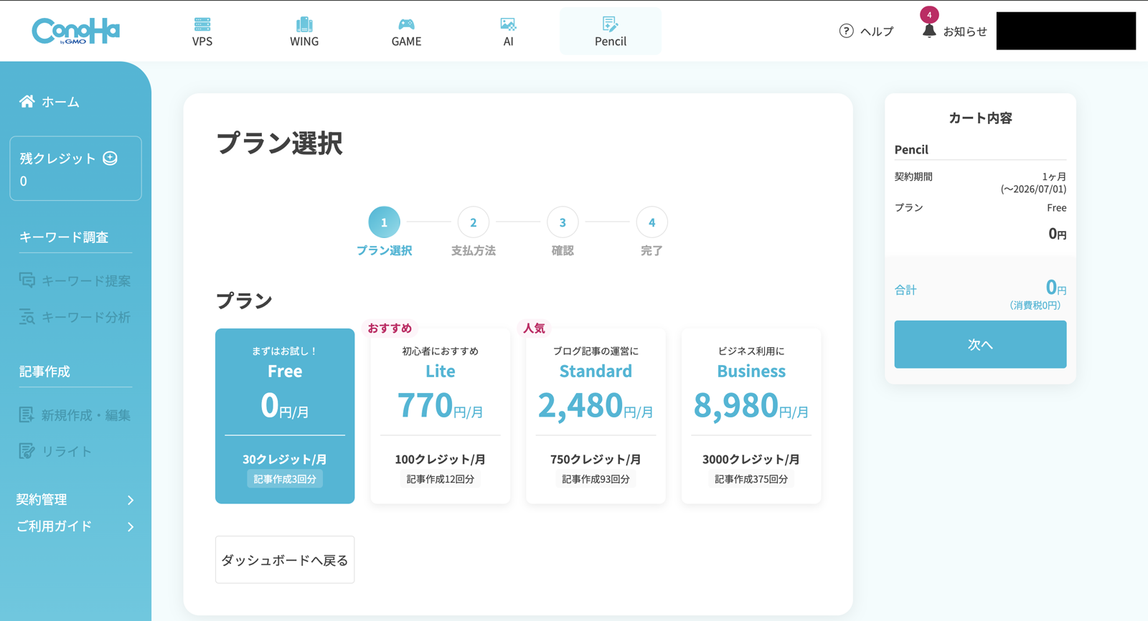This screenshot has width=1148, height=621.
Task: Open the AI image icon
Action: [x=508, y=24]
